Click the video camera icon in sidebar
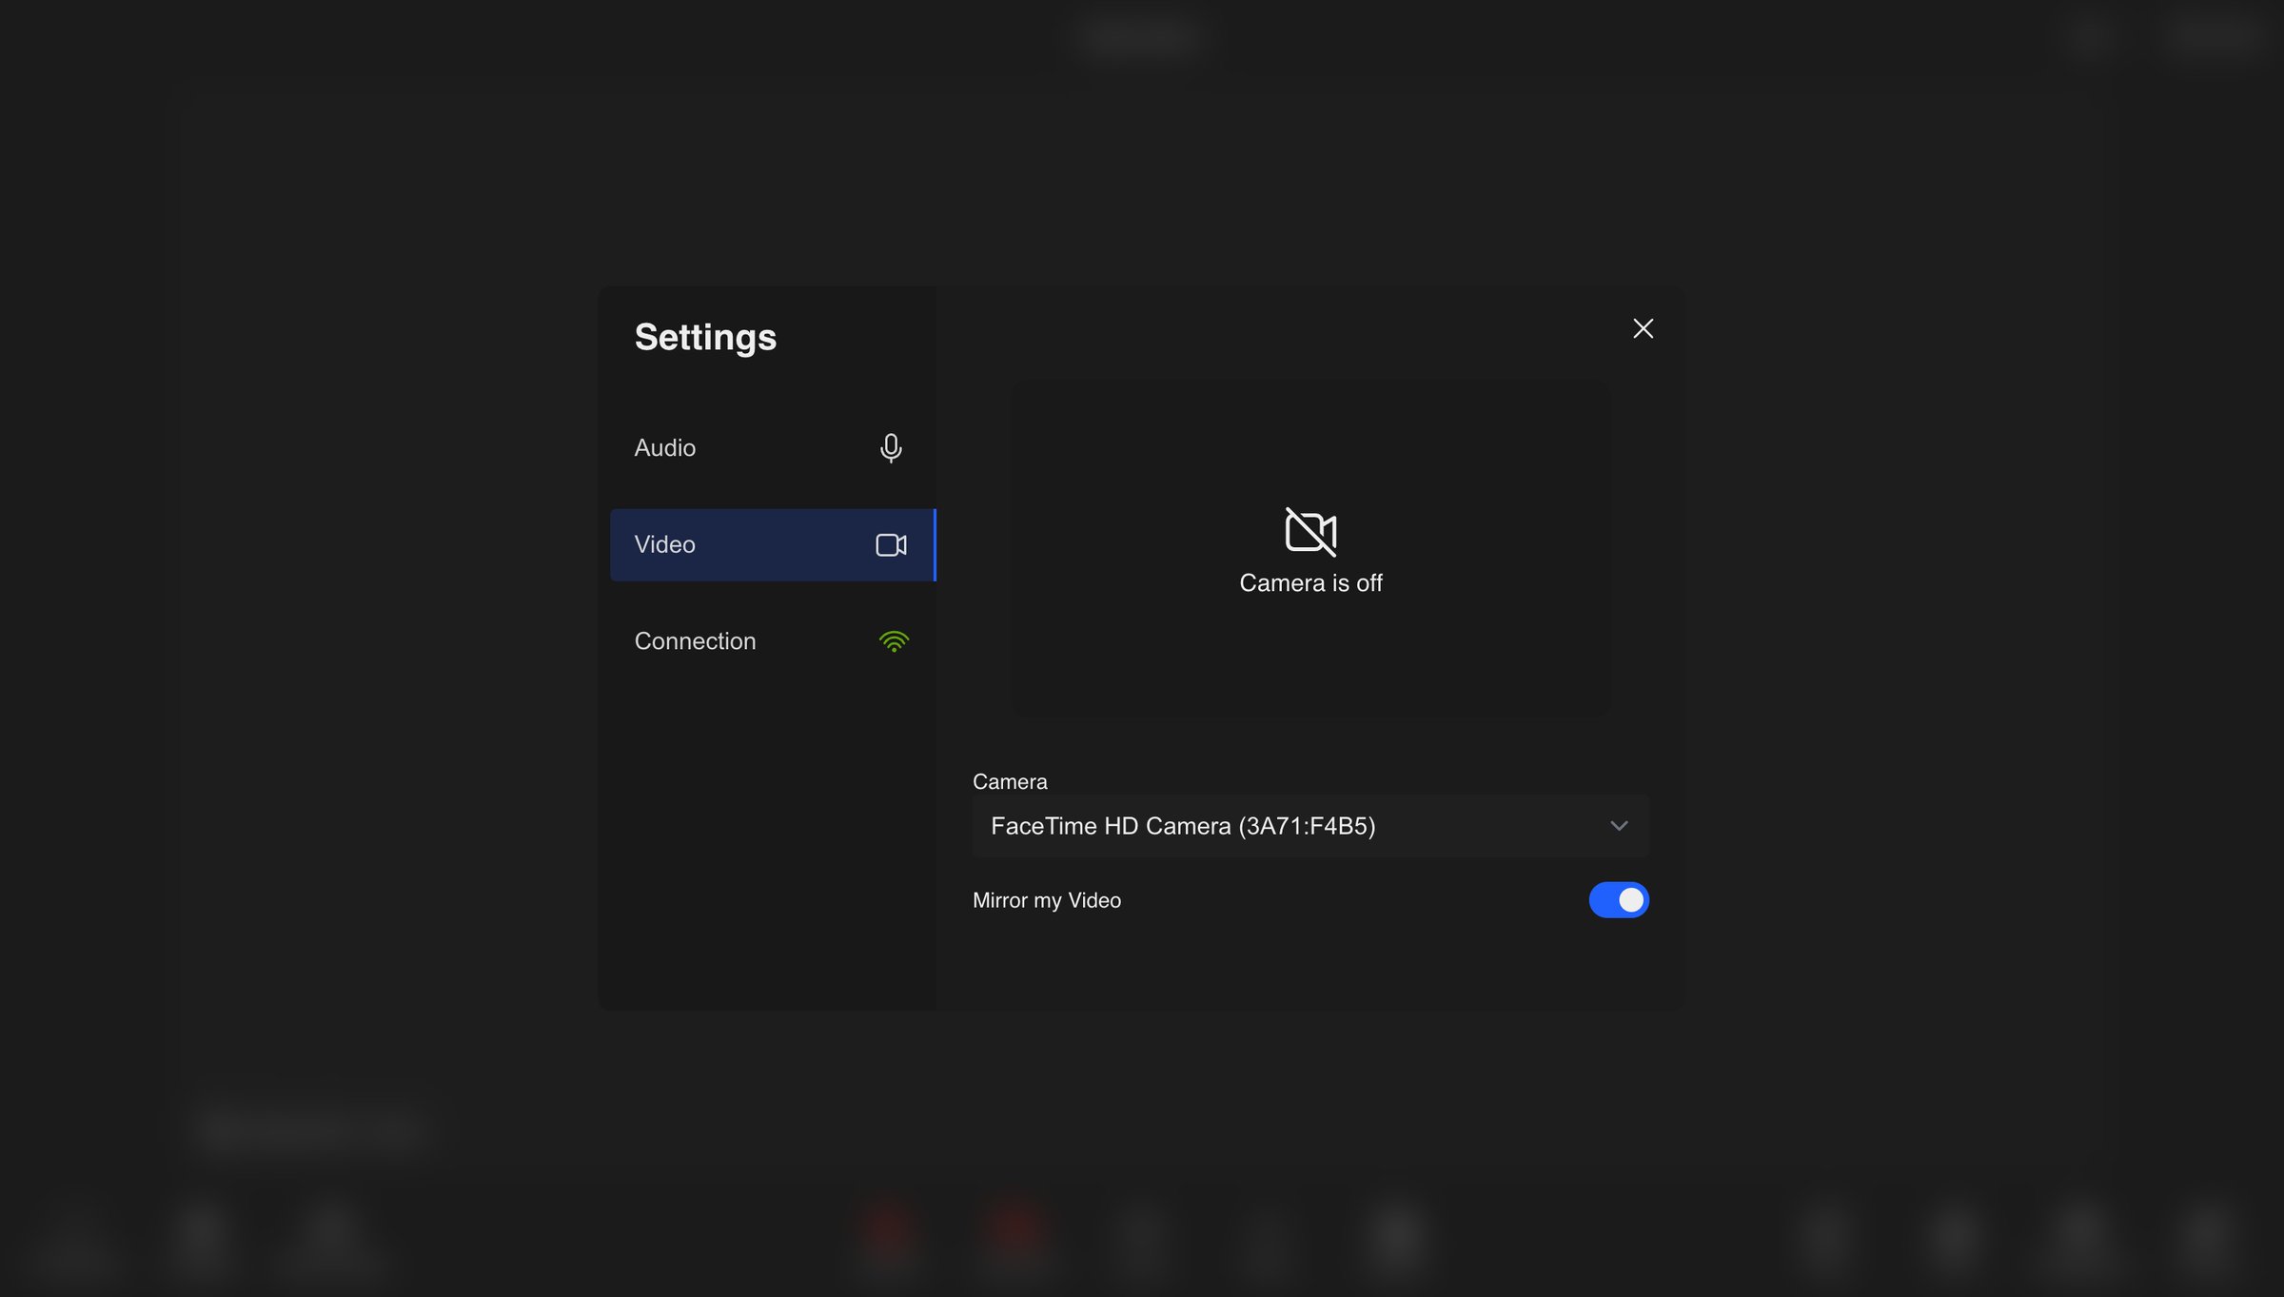Screen dimensions: 2284x1297 tap(891, 544)
